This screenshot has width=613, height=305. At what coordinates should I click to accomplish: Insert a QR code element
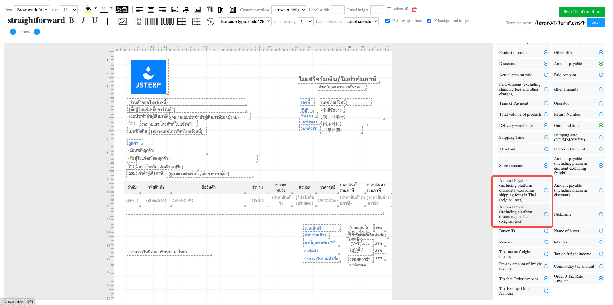137,21
